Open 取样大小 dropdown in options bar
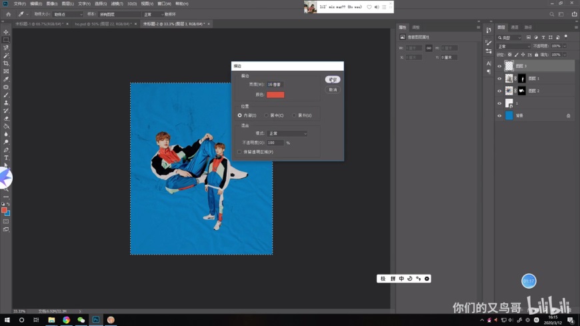 (68, 15)
